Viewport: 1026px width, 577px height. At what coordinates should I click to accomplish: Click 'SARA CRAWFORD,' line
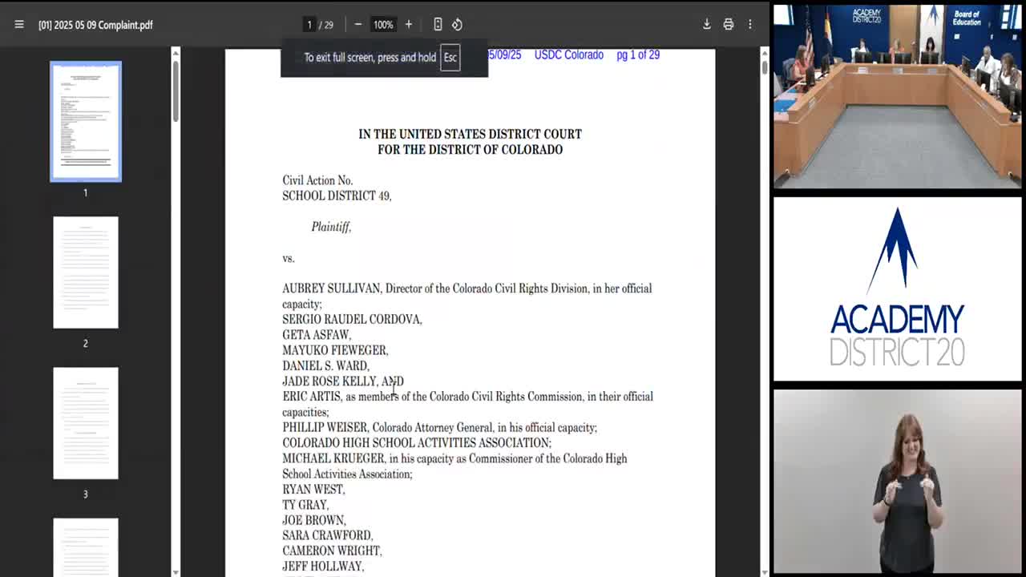[x=328, y=535]
